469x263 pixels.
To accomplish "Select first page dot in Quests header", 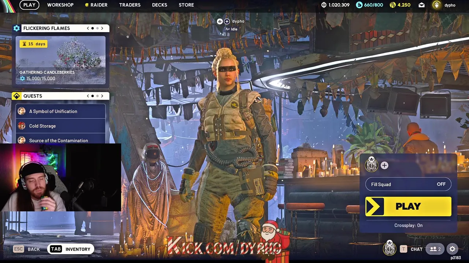I will (x=92, y=96).
